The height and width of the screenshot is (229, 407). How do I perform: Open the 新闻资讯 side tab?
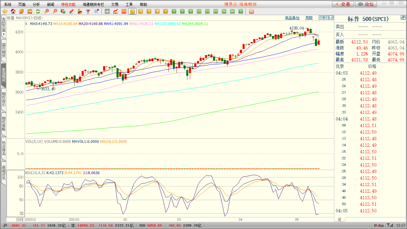(x=4, y=173)
